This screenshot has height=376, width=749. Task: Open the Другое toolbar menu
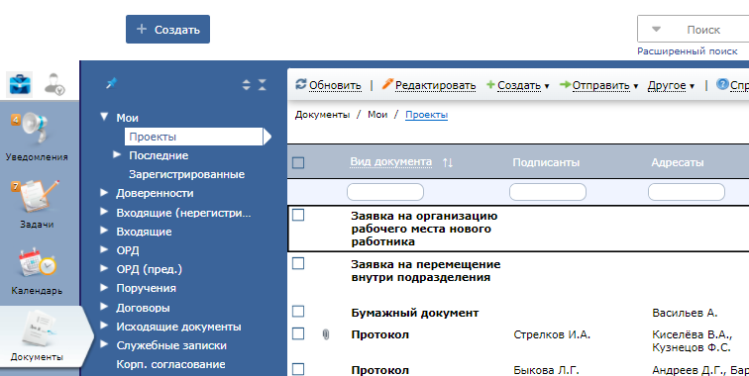671,85
